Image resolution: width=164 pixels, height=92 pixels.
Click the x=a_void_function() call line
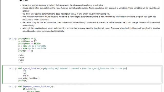coord(29,78)
